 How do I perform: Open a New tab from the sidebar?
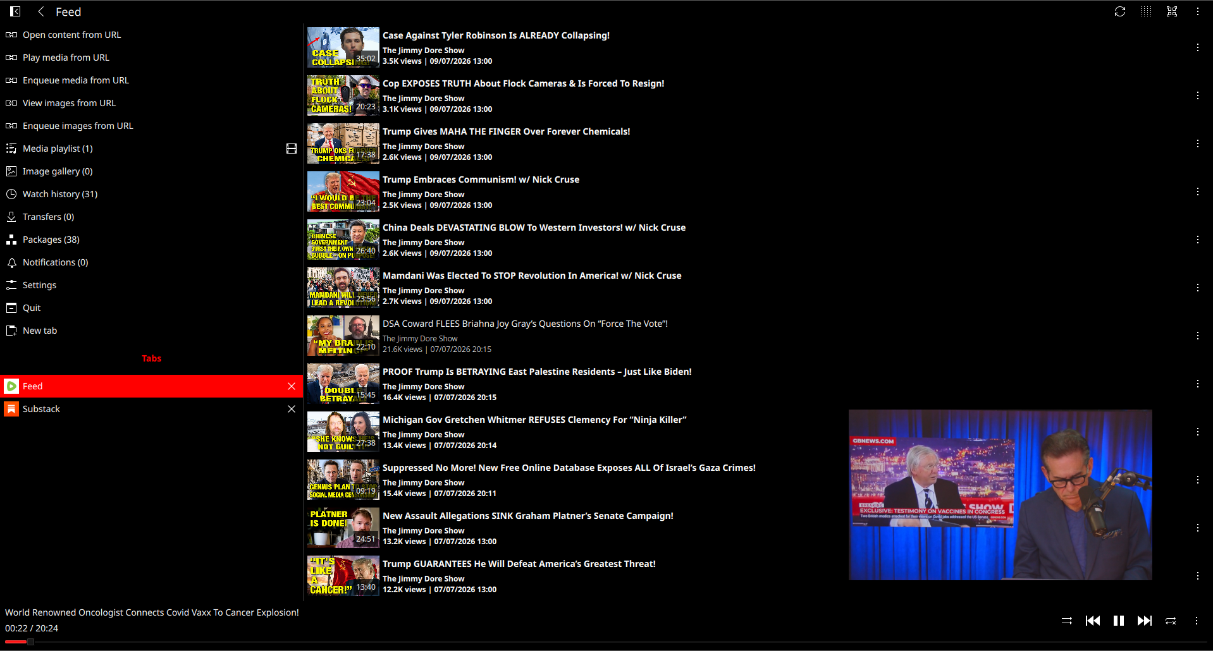(x=152, y=331)
